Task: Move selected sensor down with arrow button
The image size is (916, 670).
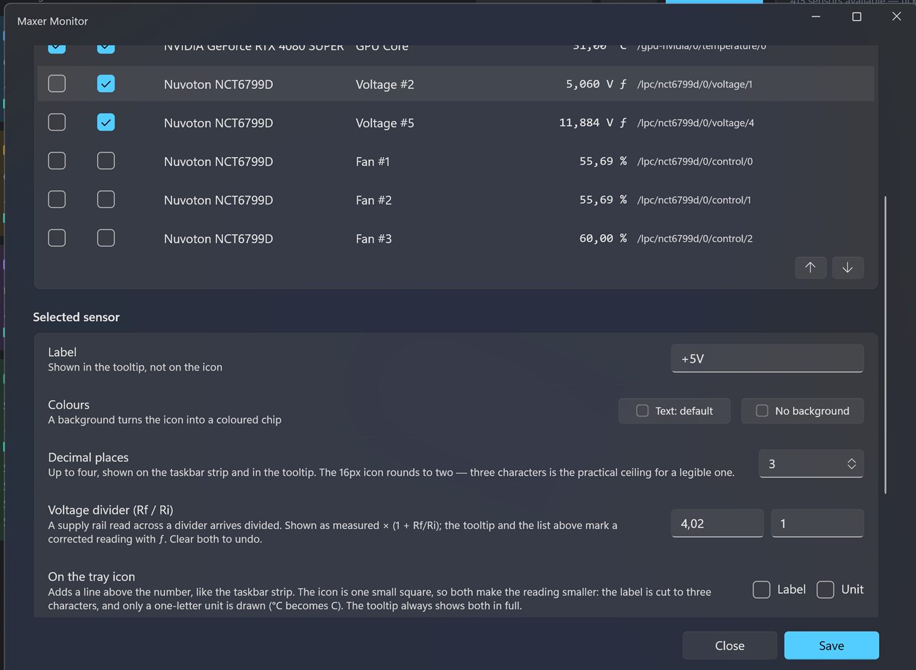Action: coord(847,267)
